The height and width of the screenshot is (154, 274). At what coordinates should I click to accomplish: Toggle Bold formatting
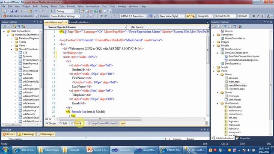[x=253, y=16]
